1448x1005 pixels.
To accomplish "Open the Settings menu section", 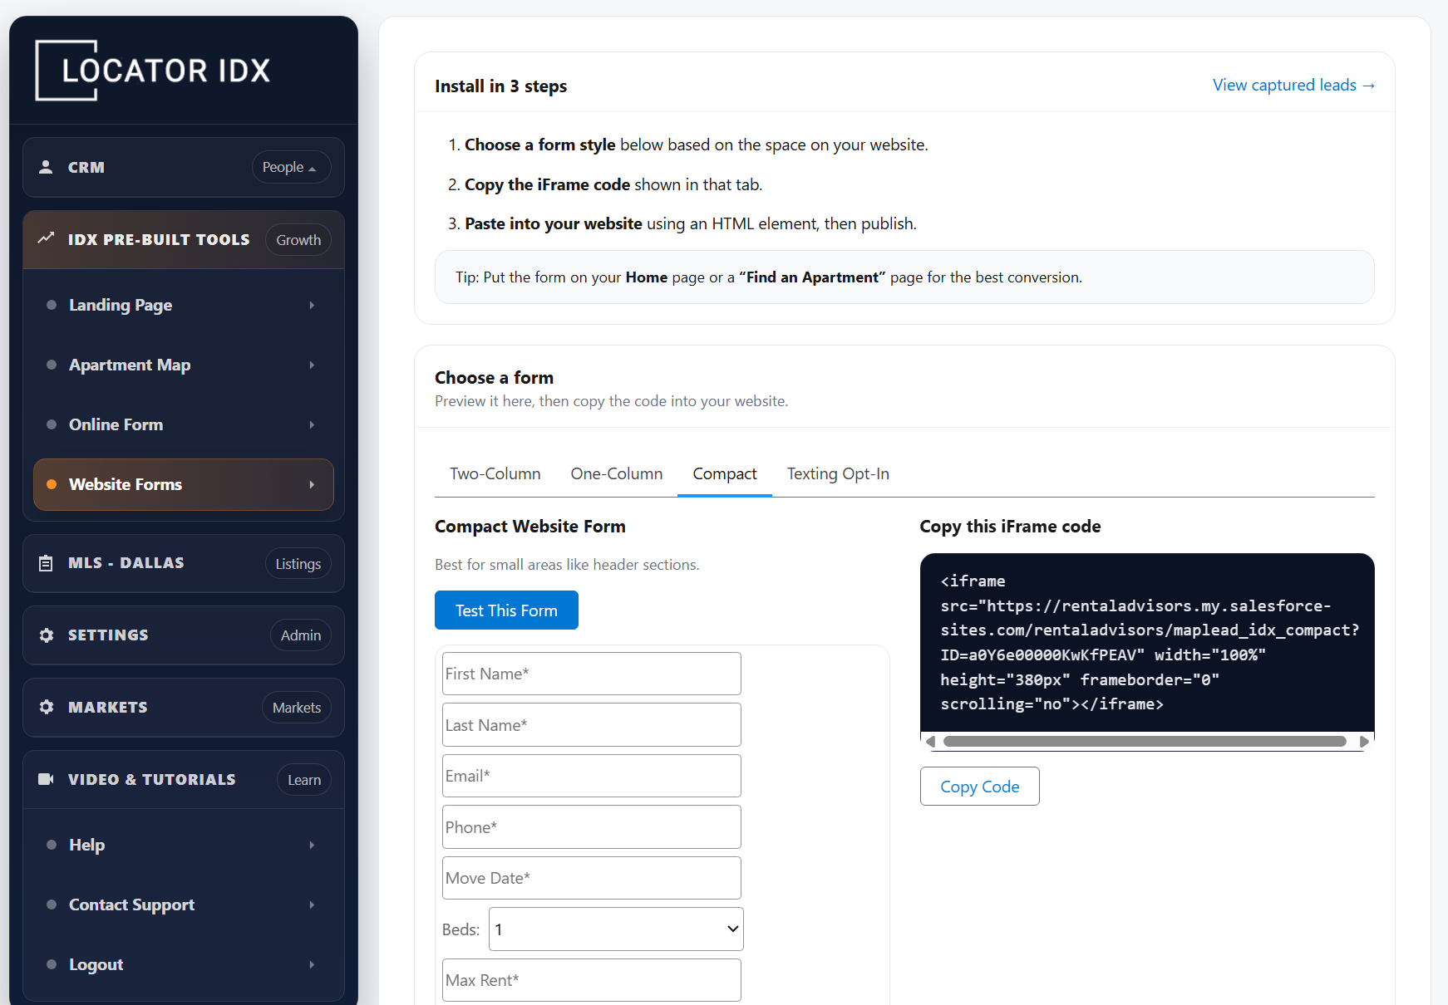I will pyautogui.click(x=184, y=635).
